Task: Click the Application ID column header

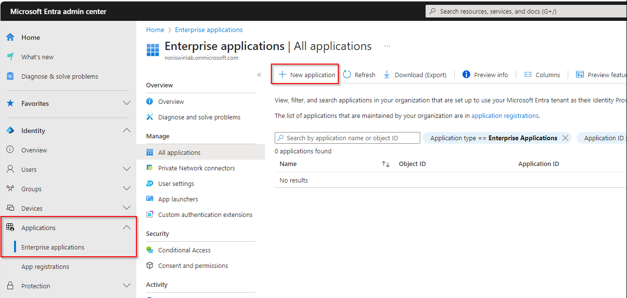Action: pyautogui.click(x=539, y=164)
